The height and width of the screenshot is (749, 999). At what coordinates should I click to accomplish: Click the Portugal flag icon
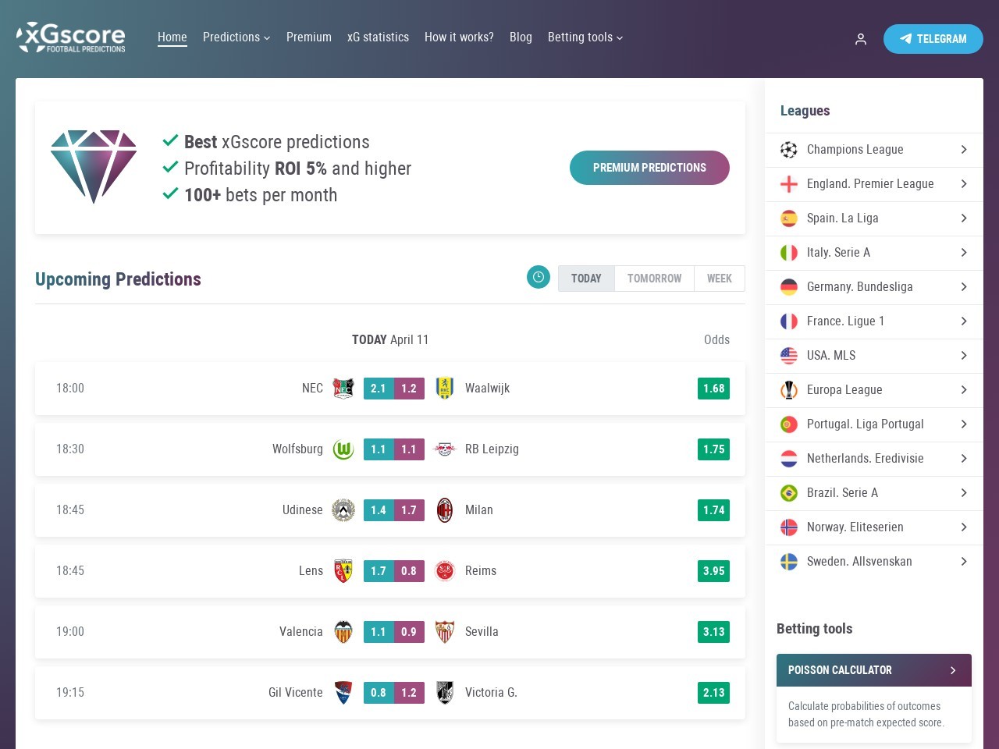tap(789, 424)
